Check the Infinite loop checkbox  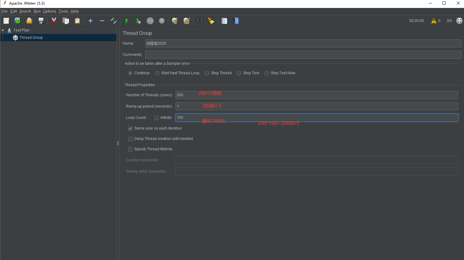click(157, 118)
